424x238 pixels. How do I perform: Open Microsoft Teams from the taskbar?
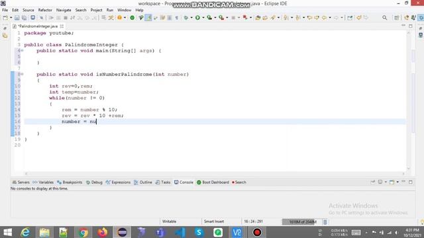(x=160, y=232)
